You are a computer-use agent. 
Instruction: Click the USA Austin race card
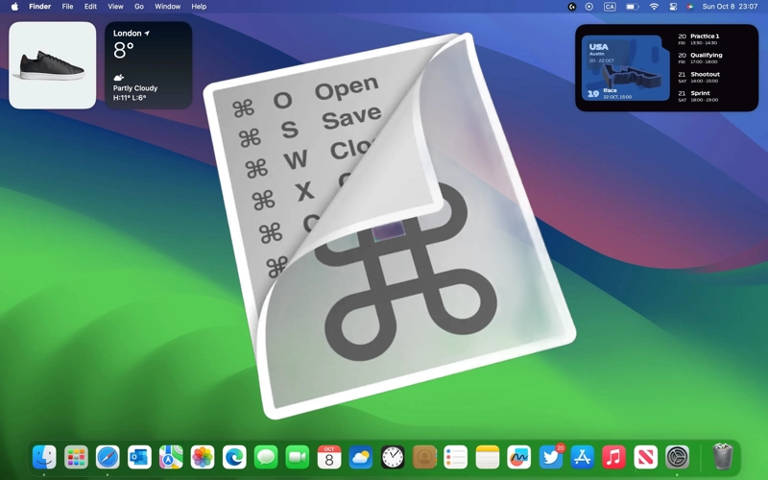[x=626, y=67]
